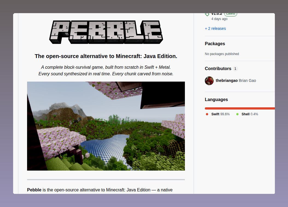Click the 'Brian Gao' name text
The width and height of the screenshot is (288, 207).
(248, 81)
